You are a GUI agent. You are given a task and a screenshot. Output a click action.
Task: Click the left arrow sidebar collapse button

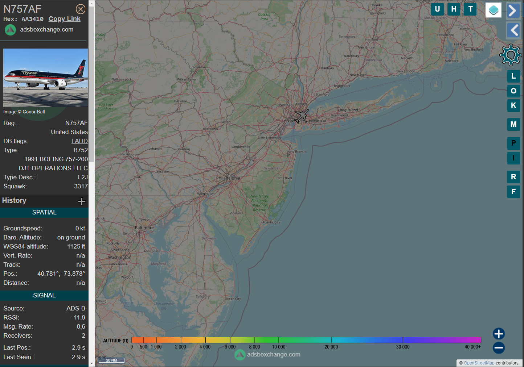pyautogui.click(x=513, y=30)
